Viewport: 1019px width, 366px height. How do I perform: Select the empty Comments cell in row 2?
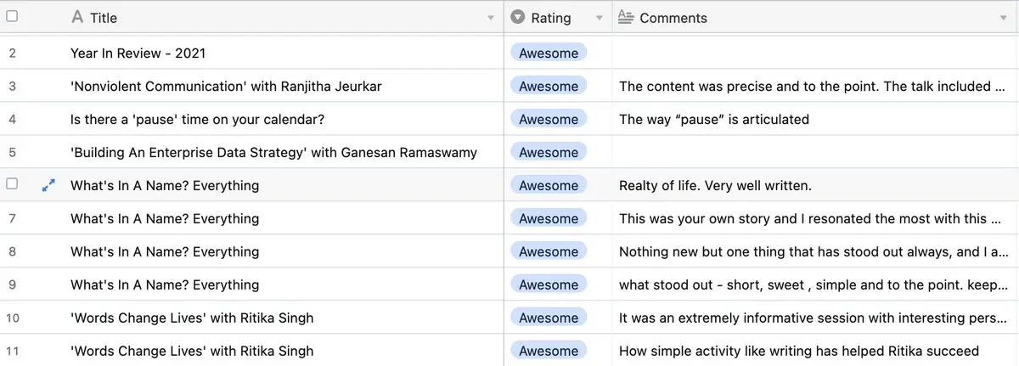tap(814, 53)
